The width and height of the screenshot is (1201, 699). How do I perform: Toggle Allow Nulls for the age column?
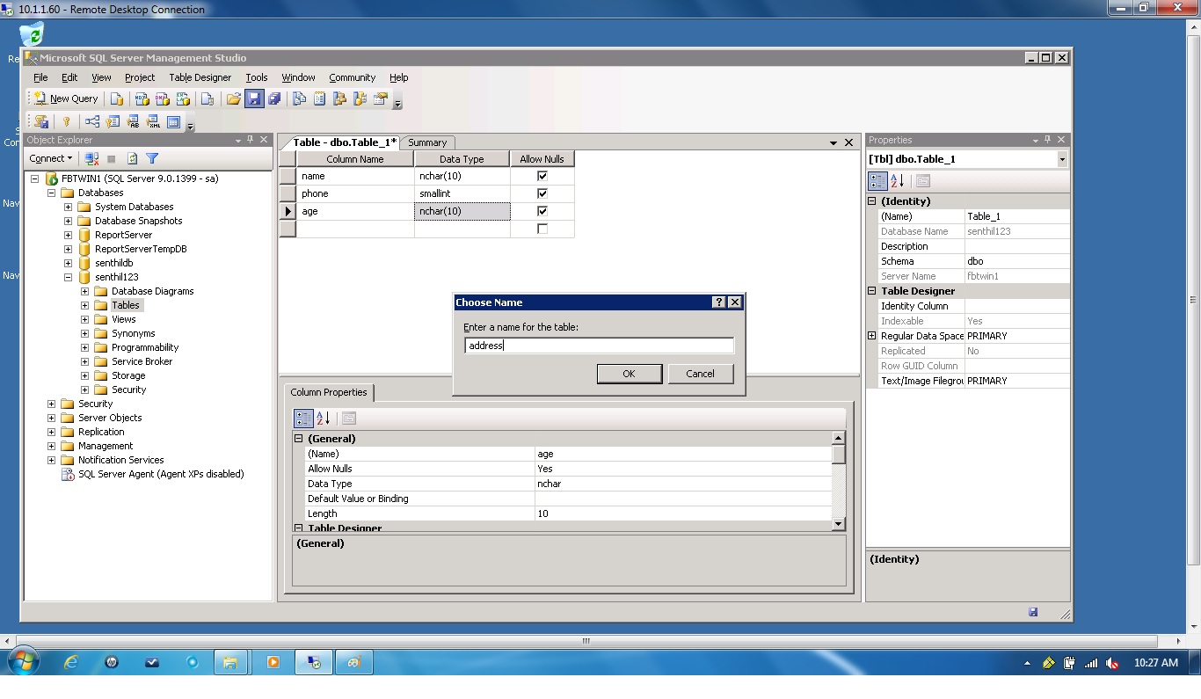pos(542,210)
